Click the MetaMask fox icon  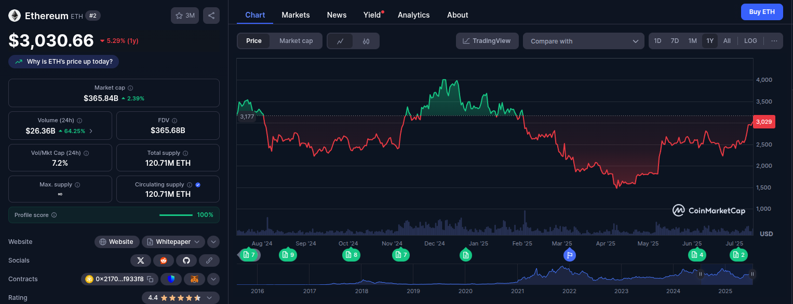[x=194, y=279]
